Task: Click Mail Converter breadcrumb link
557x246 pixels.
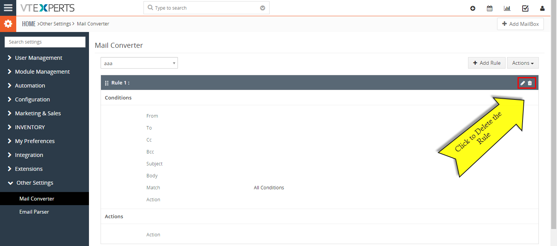Action: tap(93, 24)
